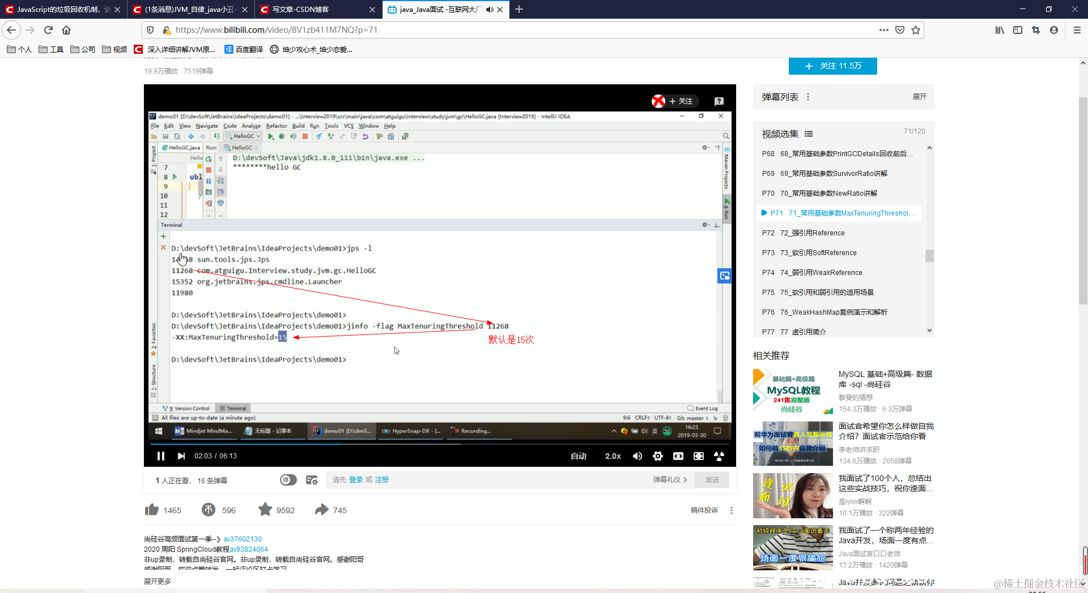Go to browser home page

pos(66,30)
